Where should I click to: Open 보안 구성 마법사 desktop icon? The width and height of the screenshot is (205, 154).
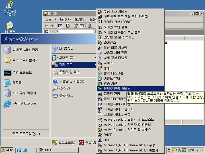pos(10,8)
